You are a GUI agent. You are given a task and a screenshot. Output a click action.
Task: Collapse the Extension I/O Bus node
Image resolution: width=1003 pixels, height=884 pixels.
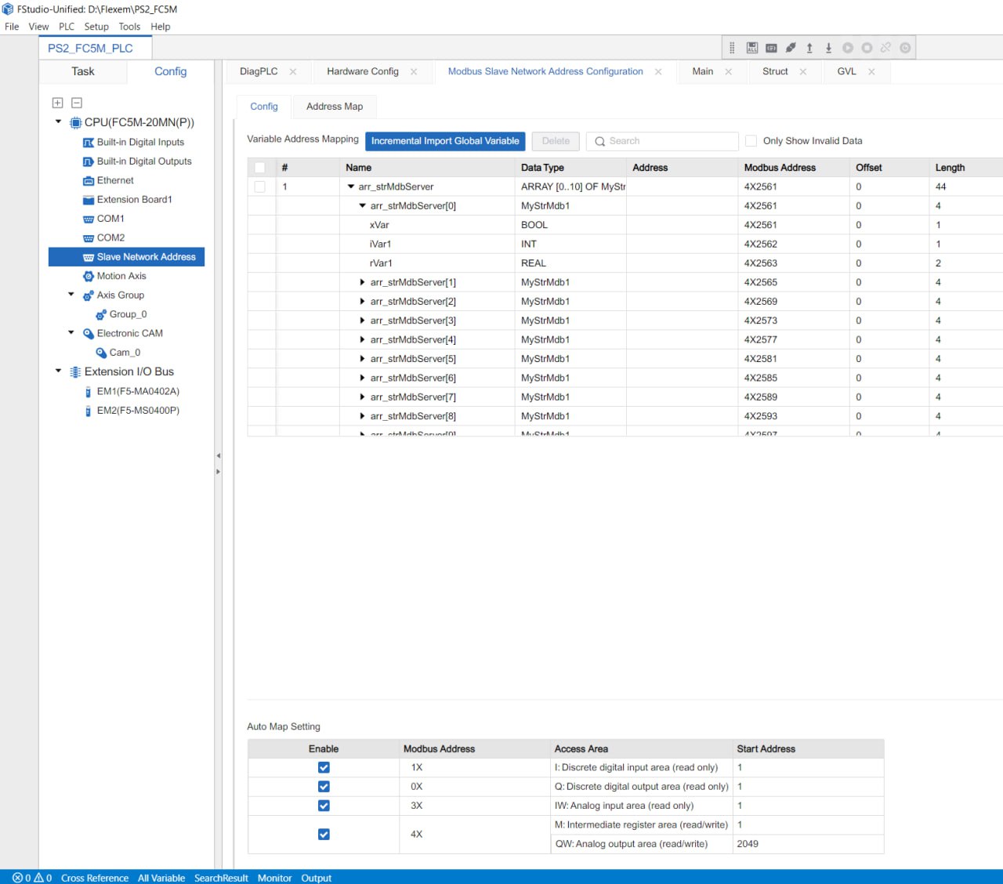point(59,371)
